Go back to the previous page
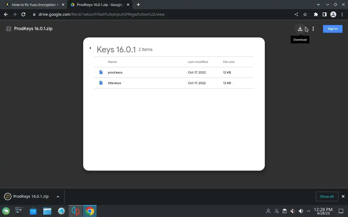Image resolution: width=348 pixels, height=217 pixels. click(x=6, y=14)
